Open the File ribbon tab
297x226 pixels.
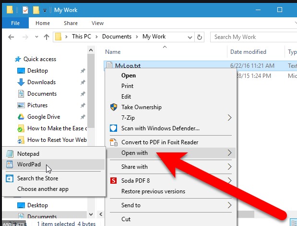15,23
